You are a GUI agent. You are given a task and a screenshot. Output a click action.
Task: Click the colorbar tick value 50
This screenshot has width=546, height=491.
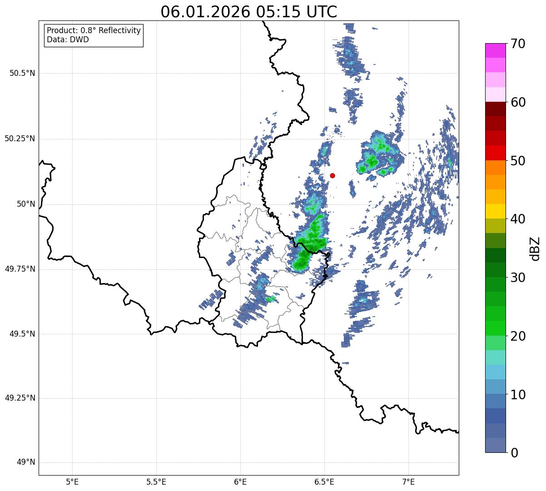pyautogui.click(x=518, y=161)
